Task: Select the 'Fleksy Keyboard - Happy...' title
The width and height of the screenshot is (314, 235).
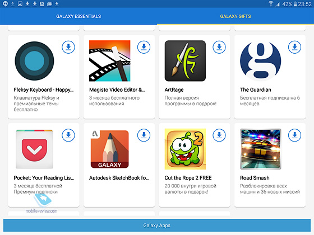Action: point(44,90)
